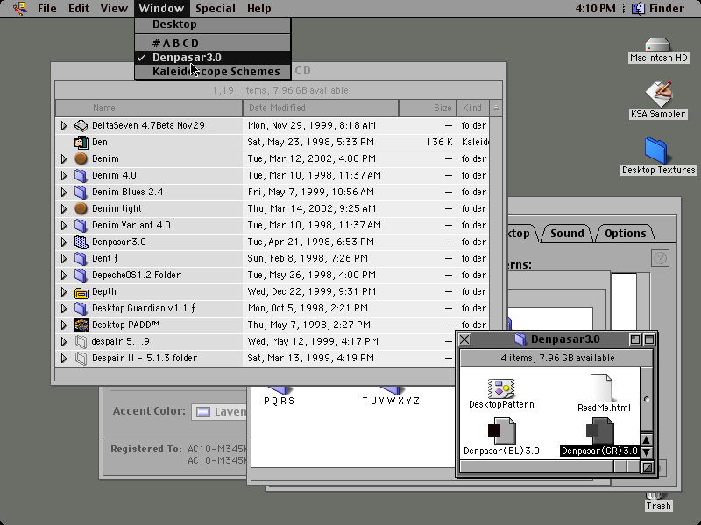701x525 pixels.
Task: Select the KSA Sampler desktop icon
Action: [658, 94]
